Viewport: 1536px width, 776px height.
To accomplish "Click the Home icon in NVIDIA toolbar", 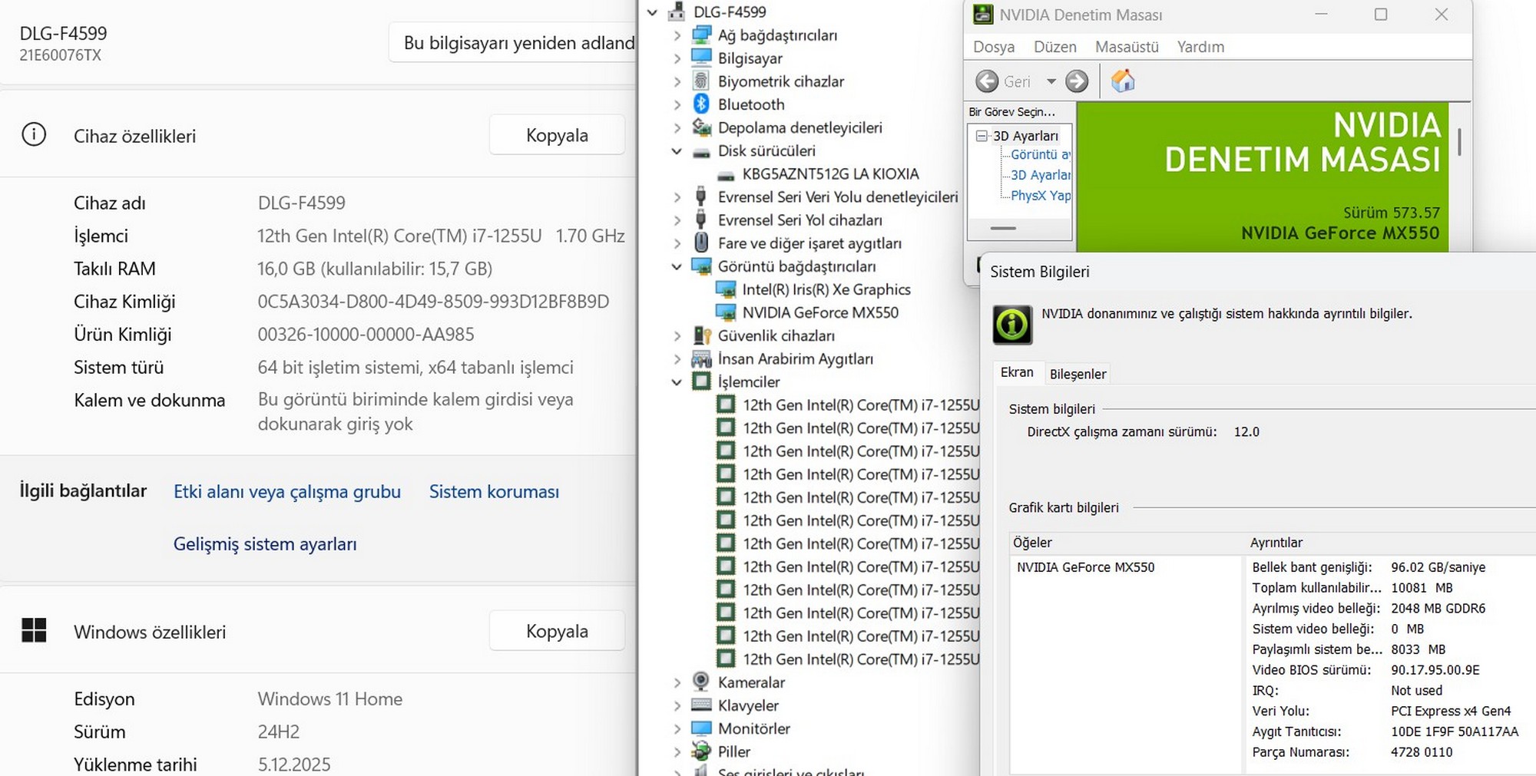I will click(x=1122, y=81).
